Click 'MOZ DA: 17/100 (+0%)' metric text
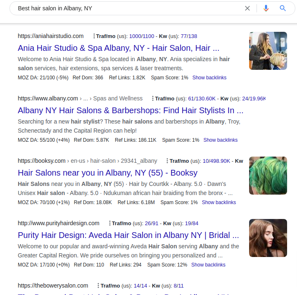 [x=44, y=264]
